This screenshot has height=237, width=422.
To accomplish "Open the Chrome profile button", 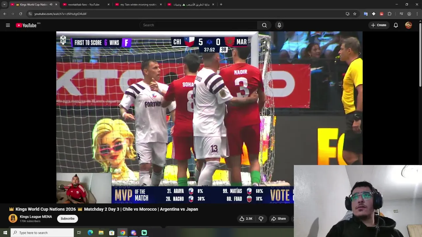I will tap(409, 14).
